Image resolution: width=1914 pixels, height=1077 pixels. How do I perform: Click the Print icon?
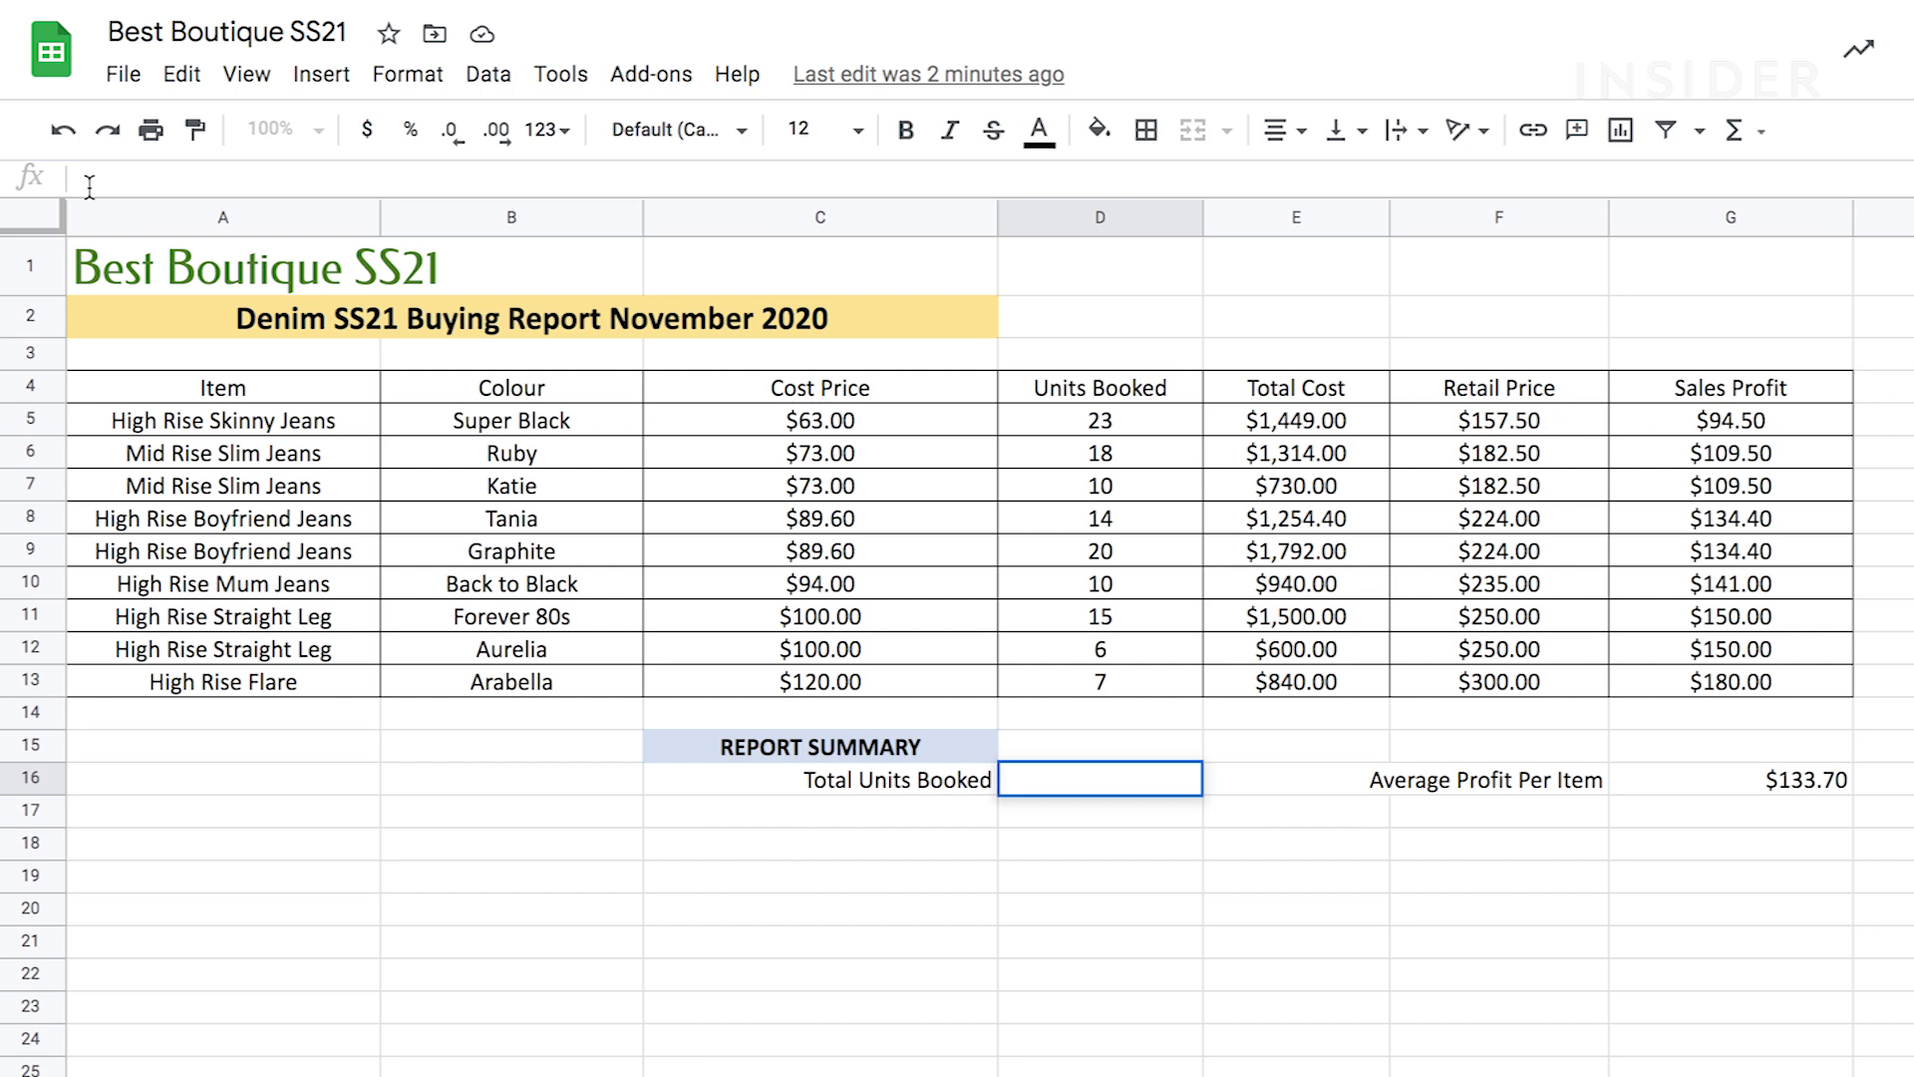[x=151, y=130]
